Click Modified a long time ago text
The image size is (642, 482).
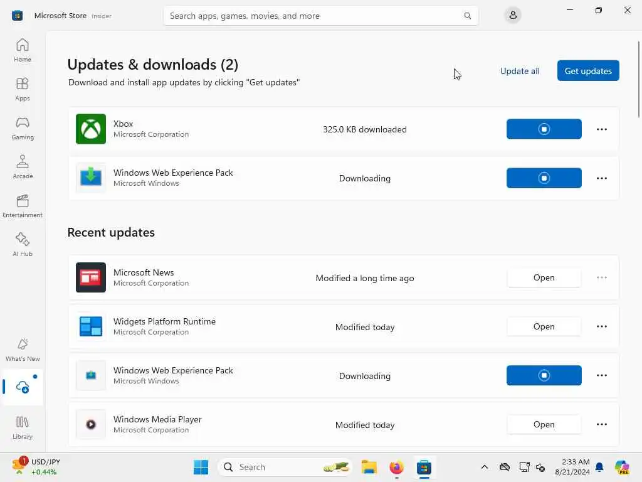point(364,278)
